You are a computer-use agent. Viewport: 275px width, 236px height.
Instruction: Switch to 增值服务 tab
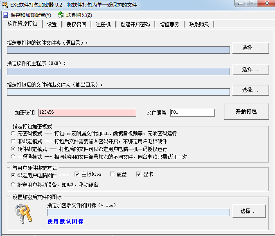pyautogui.click(x=169, y=24)
